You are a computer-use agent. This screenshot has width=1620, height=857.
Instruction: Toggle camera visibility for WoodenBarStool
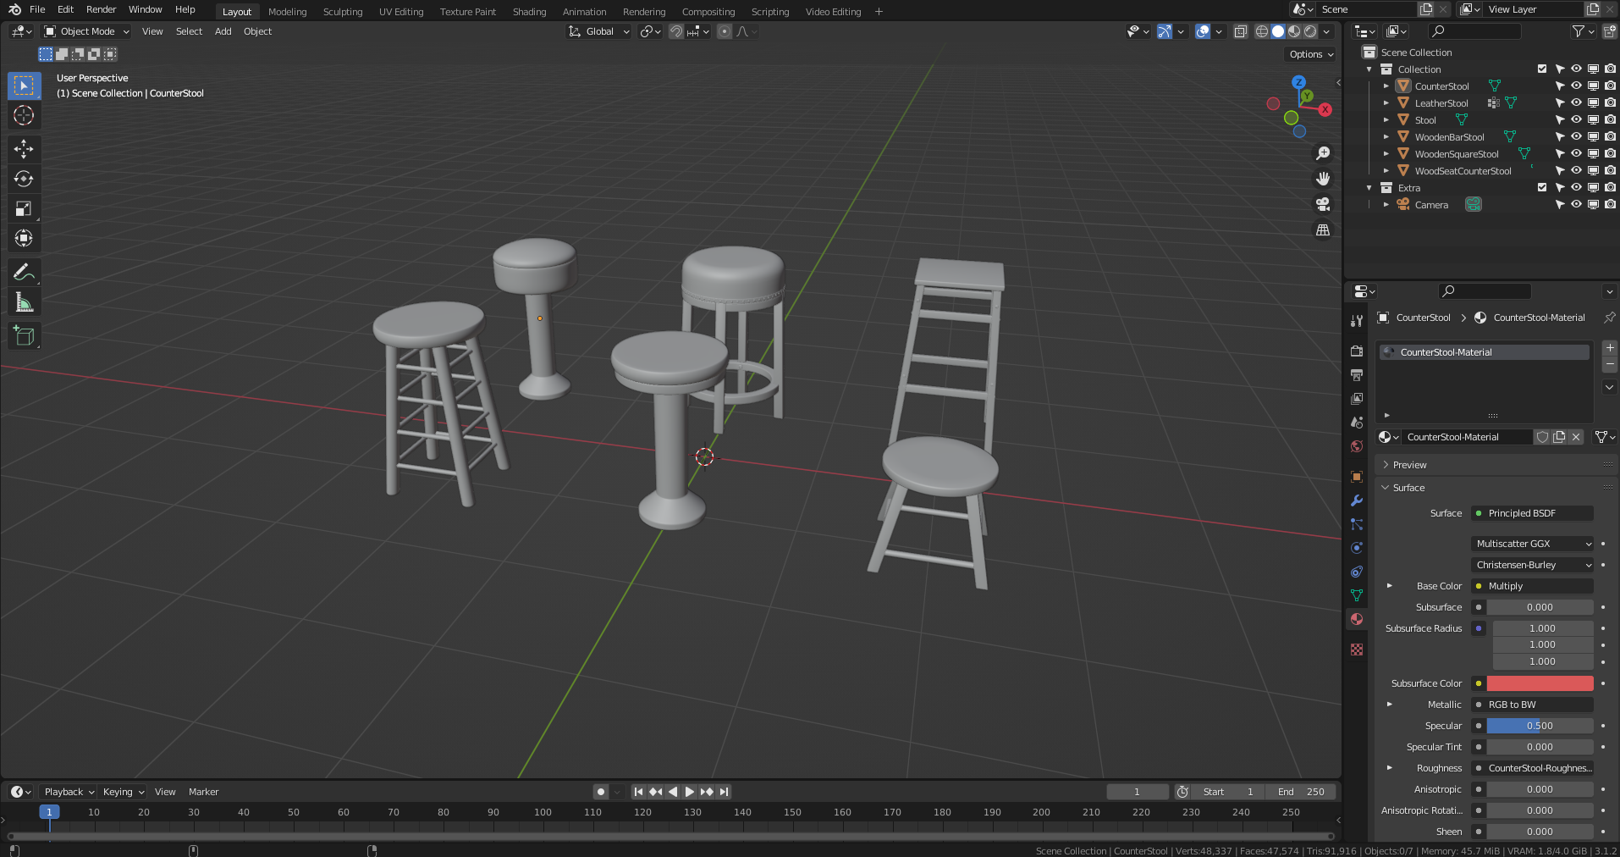click(1609, 136)
